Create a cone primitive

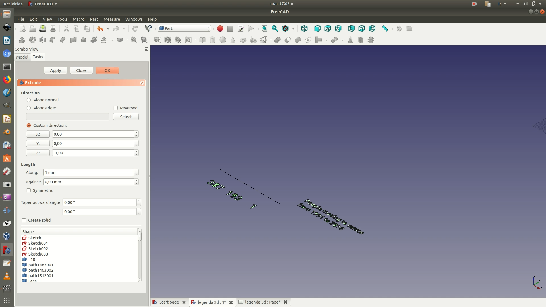click(x=233, y=40)
